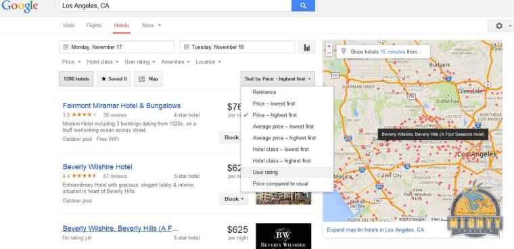Open Beverly Wilshire Hotel link
This screenshot has height=249, width=514.
point(97,167)
